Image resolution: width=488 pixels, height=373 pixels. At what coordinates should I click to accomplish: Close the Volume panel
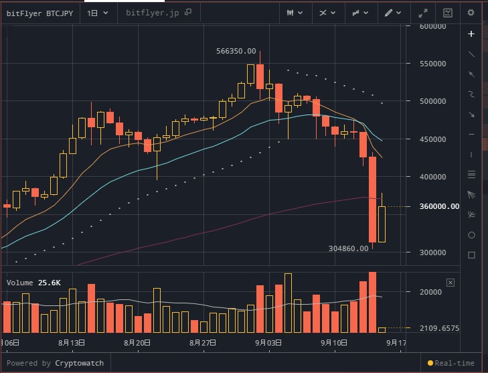click(x=451, y=283)
